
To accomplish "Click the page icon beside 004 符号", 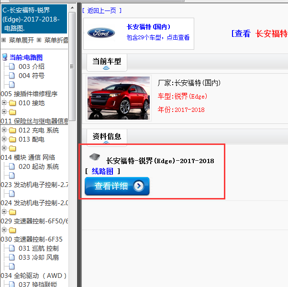I will (x=12, y=76).
